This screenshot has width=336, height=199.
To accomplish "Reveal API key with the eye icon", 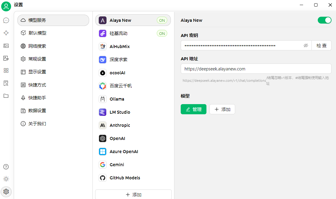I will 305,46.
